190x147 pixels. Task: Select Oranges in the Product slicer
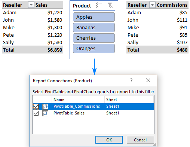pos(94,49)
